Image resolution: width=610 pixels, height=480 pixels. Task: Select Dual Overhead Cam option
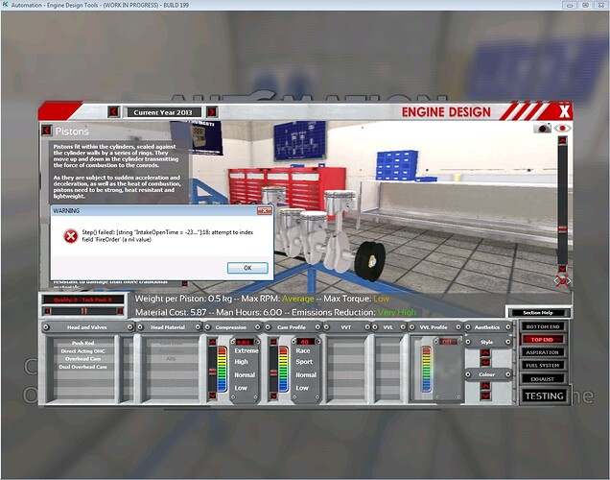(x=82, y=367)
